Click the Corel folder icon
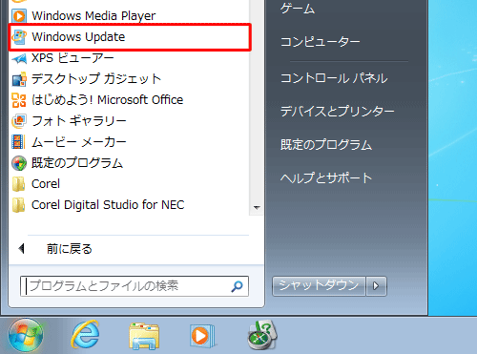The image size is (477, 354). click(18, 184)
